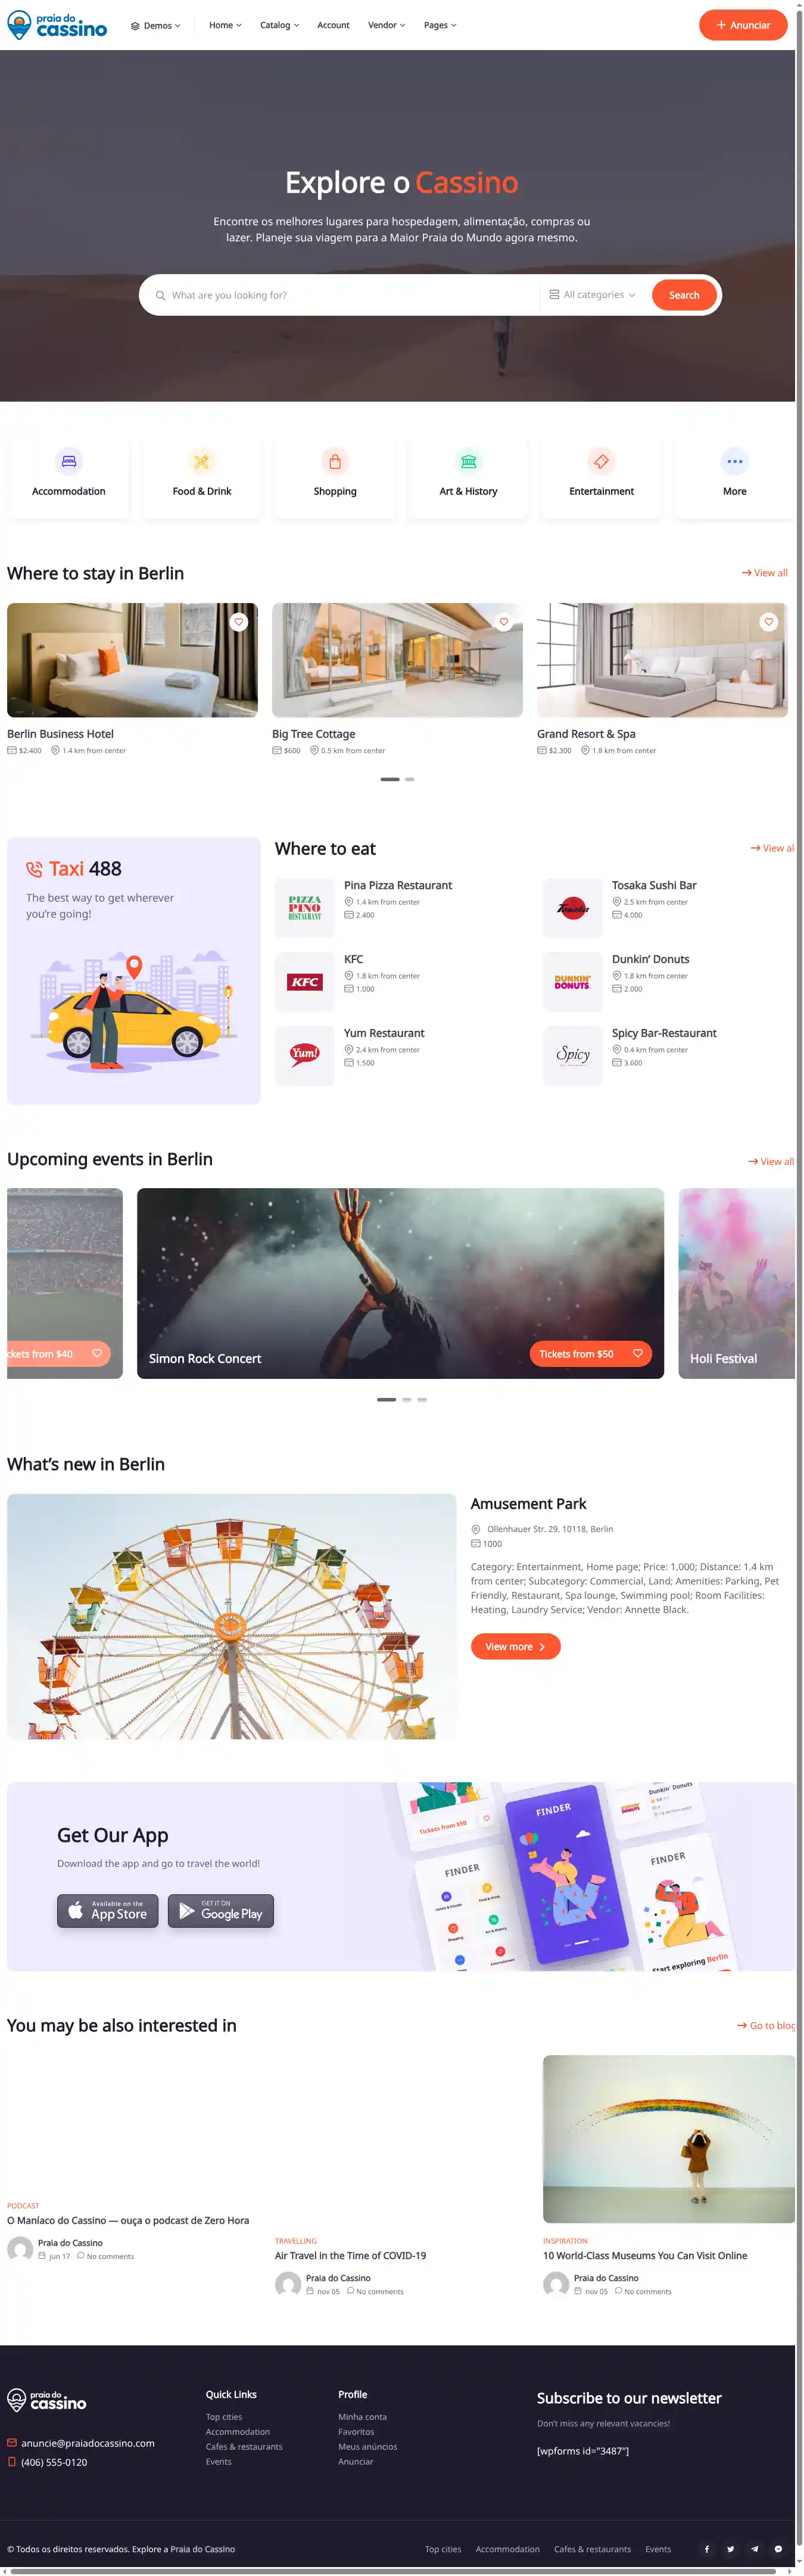Click the orange Search button

[x=684, y=295]
